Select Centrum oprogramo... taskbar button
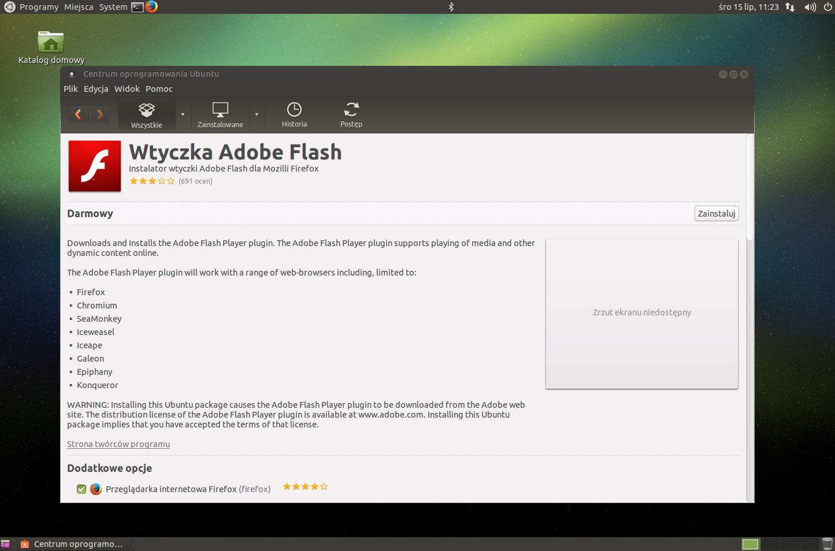The width and height of the screenshot is (835, 551). tap(73, 544)
